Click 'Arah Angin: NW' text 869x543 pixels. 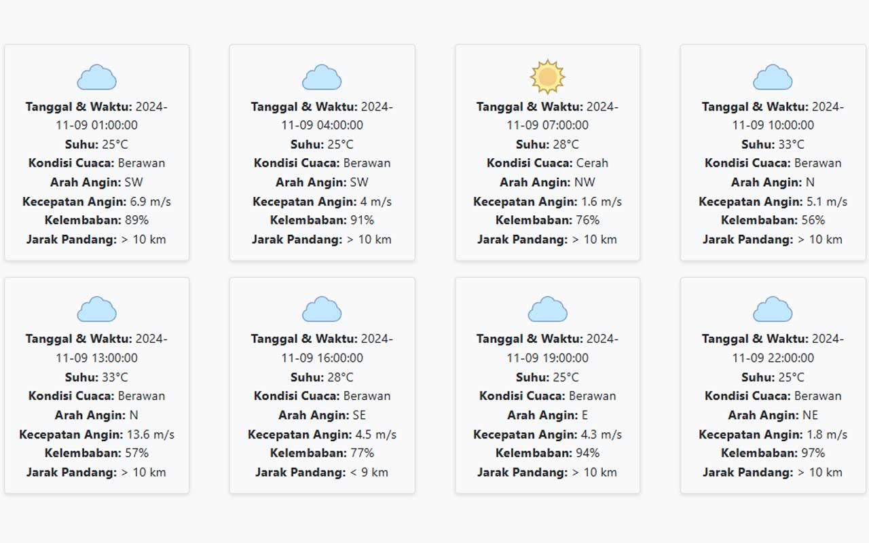point(547,182)
